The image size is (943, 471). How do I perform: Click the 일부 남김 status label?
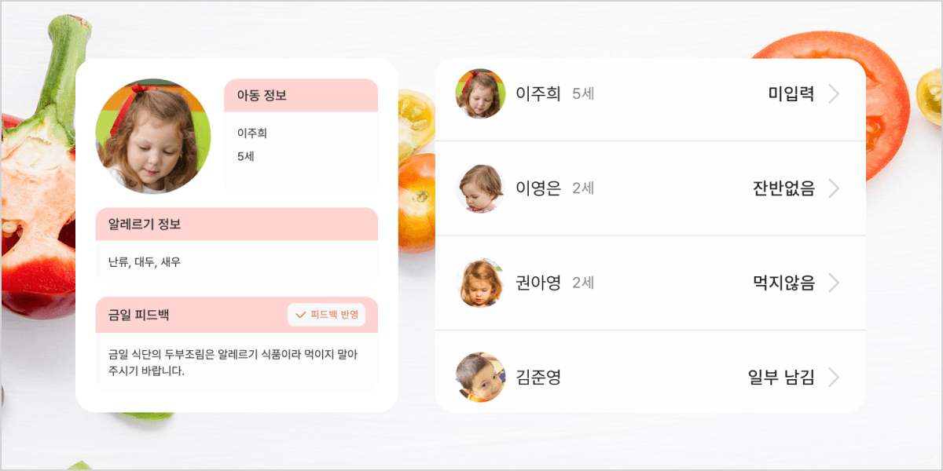click(781, 377)
